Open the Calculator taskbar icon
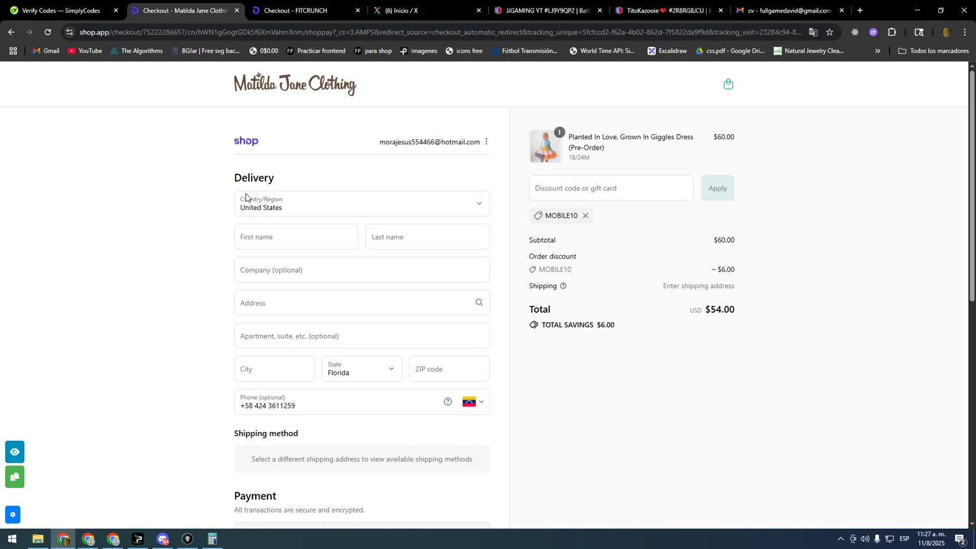Screen dimensions: 976x549 coord(212,539)
